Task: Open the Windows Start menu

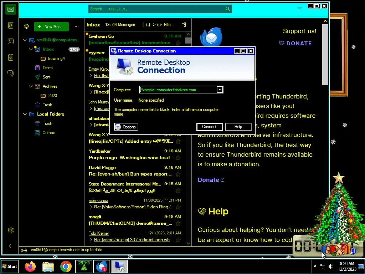Action: point(10,266)
